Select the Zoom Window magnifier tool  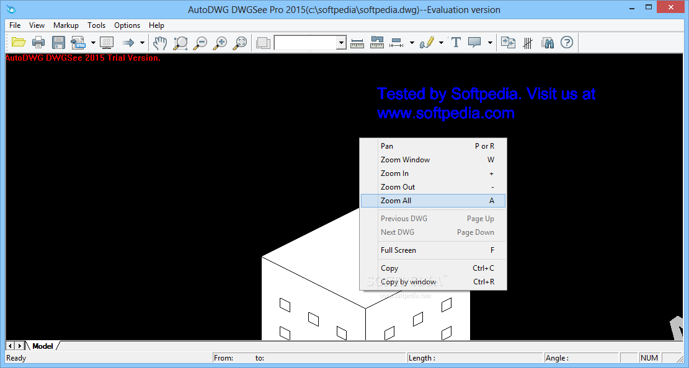click(x=180, y=43)
